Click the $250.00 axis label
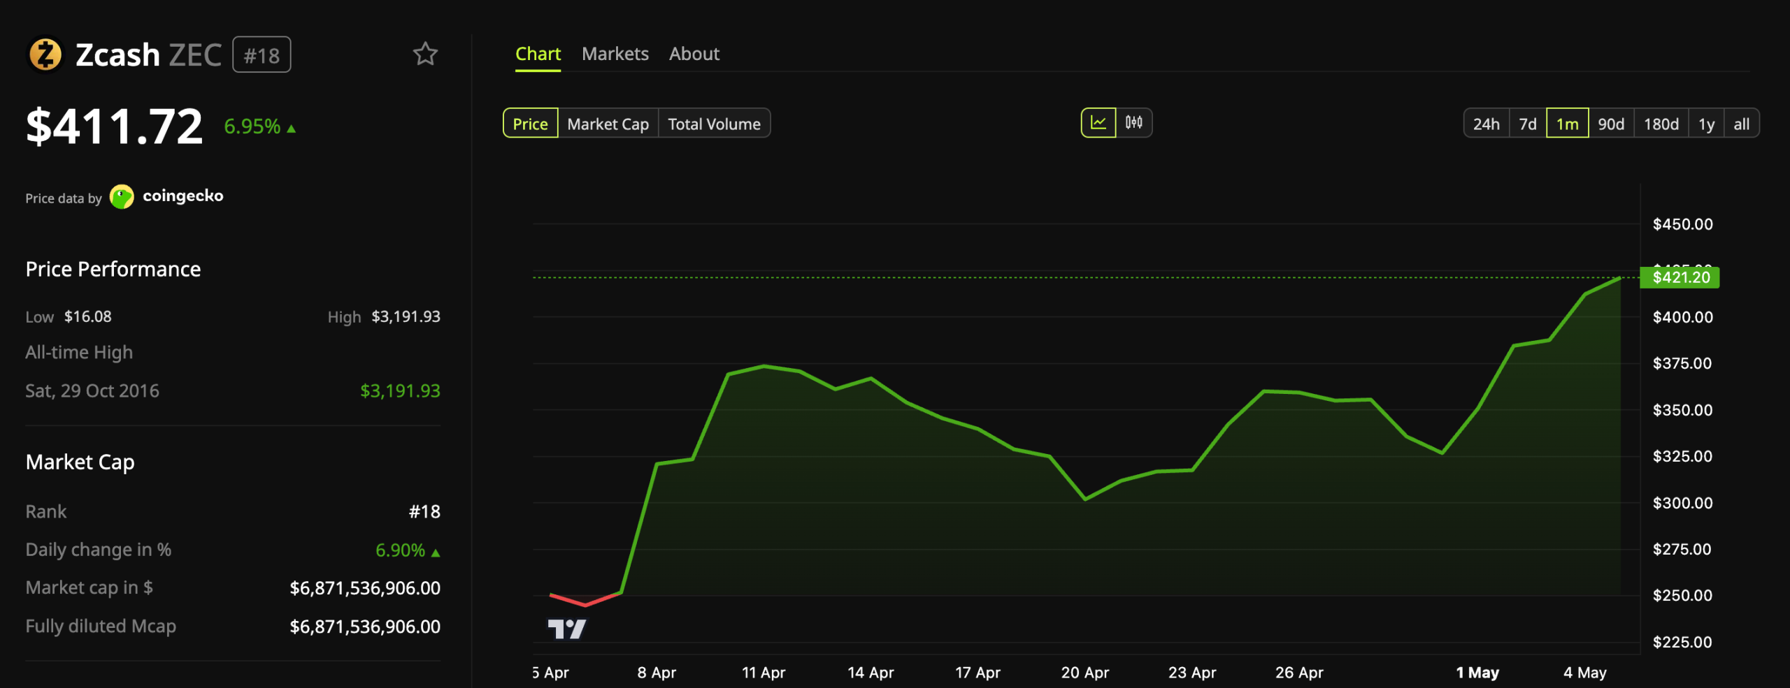The height and width of the screenshot is (688, 1790). coord(1682,595)
